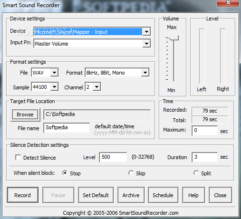Viewport: 241px width, 219px height.
Task: Click the Close button at bottom
Action: point(221,195)
